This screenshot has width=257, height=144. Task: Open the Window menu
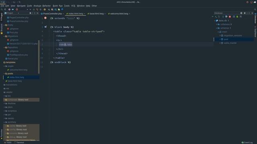(x=81, y=6)
